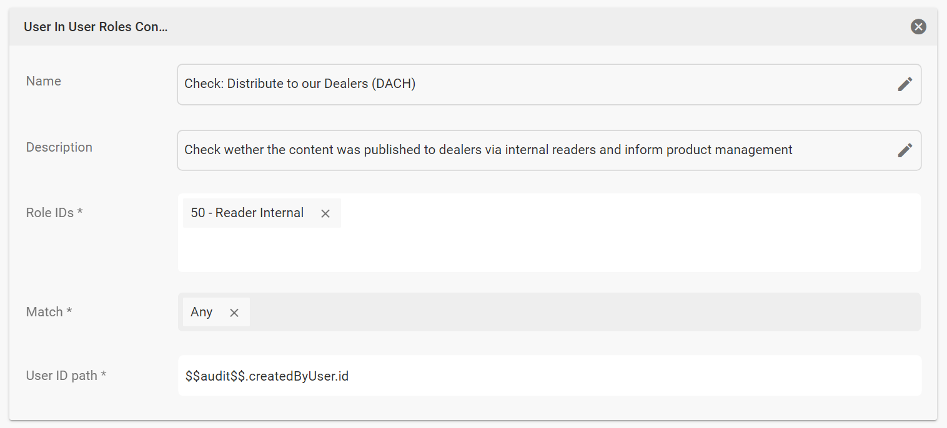947x428 pixels.
Task: Click the User ID path label
Action: click(66, 376)
